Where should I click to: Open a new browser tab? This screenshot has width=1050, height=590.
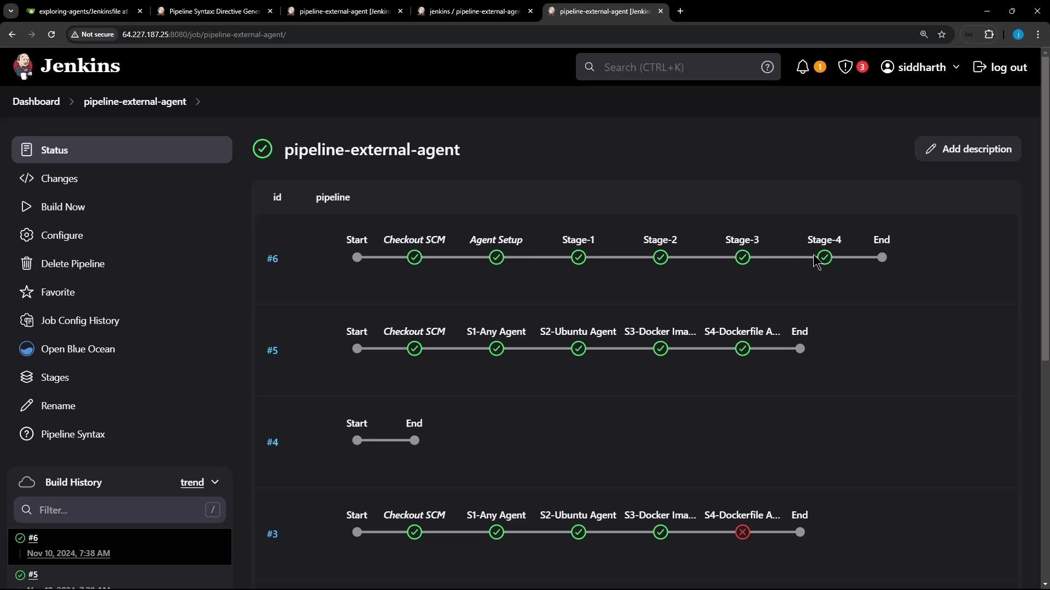pos(680,11)
